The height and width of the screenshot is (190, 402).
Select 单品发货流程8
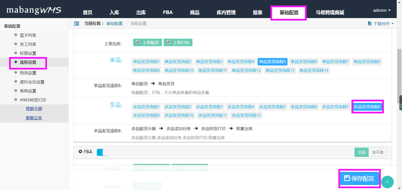tap(367, 62)
